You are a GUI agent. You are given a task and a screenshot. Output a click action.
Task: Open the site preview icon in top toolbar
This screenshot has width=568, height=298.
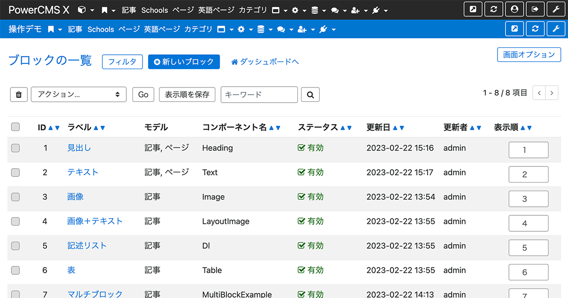point(473,9)
